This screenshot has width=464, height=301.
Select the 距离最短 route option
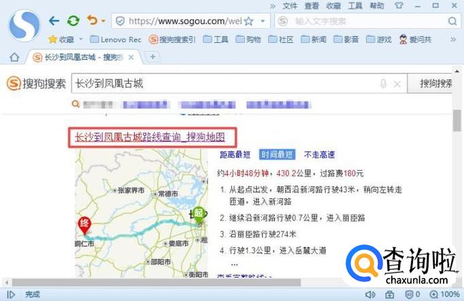(235, 155)
